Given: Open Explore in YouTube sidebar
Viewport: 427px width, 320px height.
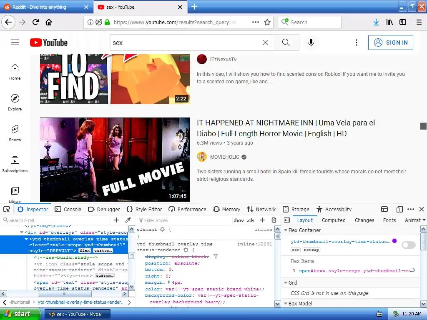Looking at the screenshot, I should click(x=15, y=102).
